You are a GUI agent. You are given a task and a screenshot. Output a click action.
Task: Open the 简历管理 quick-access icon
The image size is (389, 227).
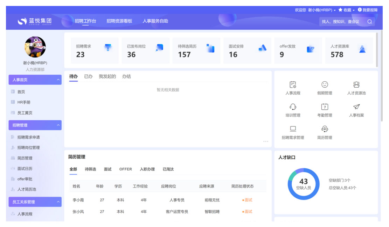(325, 129)
